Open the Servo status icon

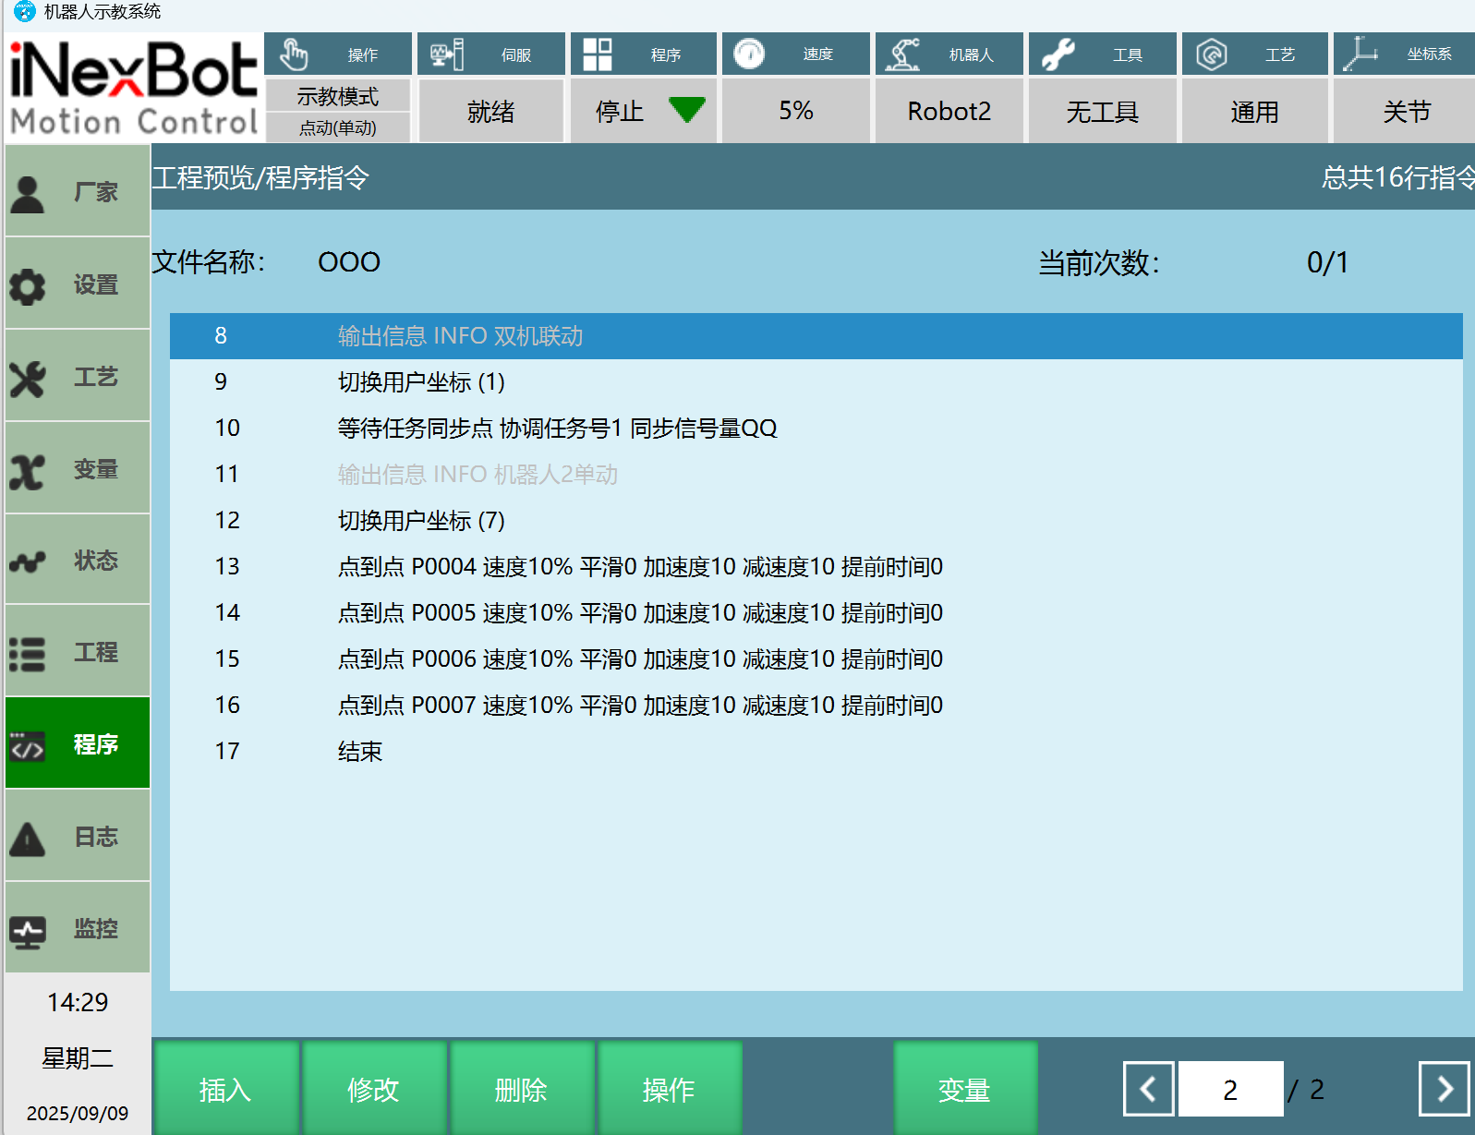447,54
